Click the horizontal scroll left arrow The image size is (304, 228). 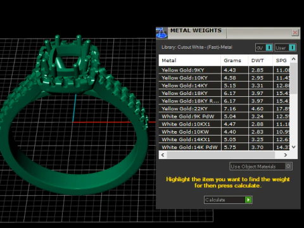tap(163, 155)
